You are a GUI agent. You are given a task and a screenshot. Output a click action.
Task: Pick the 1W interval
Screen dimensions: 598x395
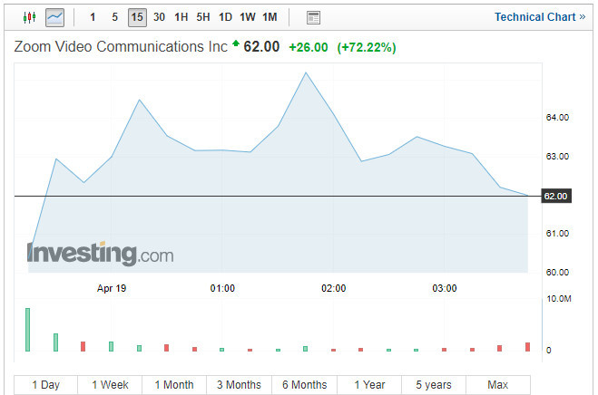tap(248, 17)
